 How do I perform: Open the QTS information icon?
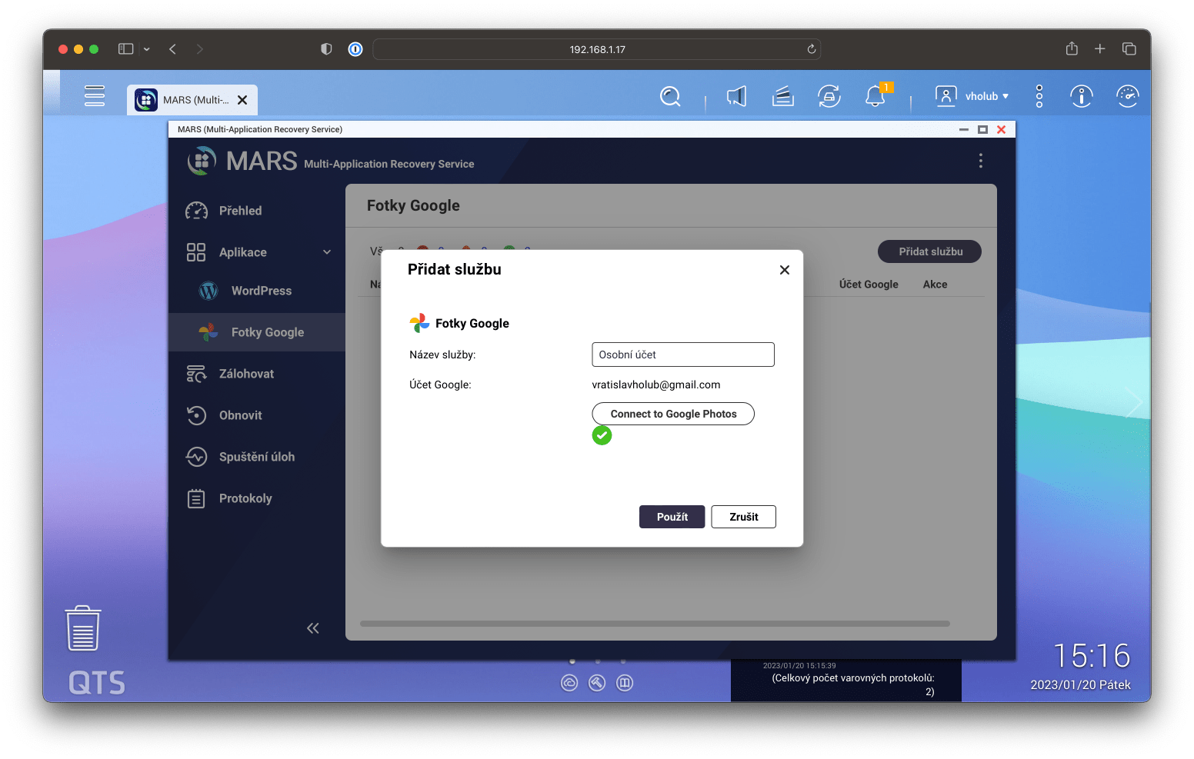(1082, 96)
